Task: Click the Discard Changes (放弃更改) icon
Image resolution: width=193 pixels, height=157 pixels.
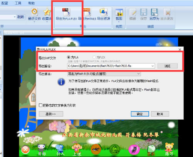Action: 167,12
